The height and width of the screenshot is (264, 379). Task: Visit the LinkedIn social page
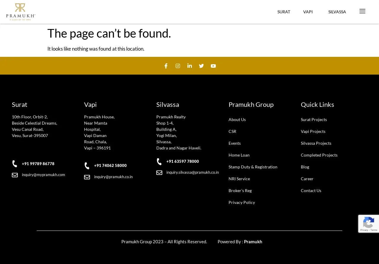point(189,66)
